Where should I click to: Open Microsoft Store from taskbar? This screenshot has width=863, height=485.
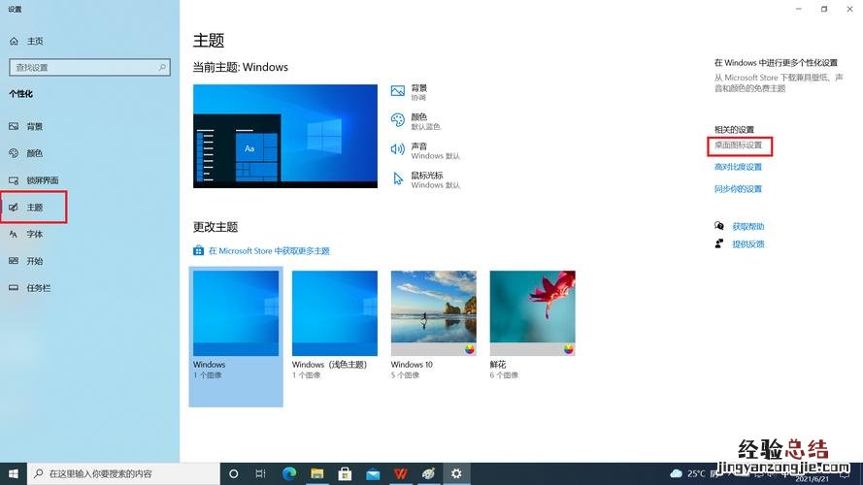345,473
